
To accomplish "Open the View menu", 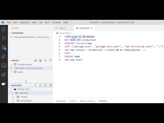I will 34,22.
